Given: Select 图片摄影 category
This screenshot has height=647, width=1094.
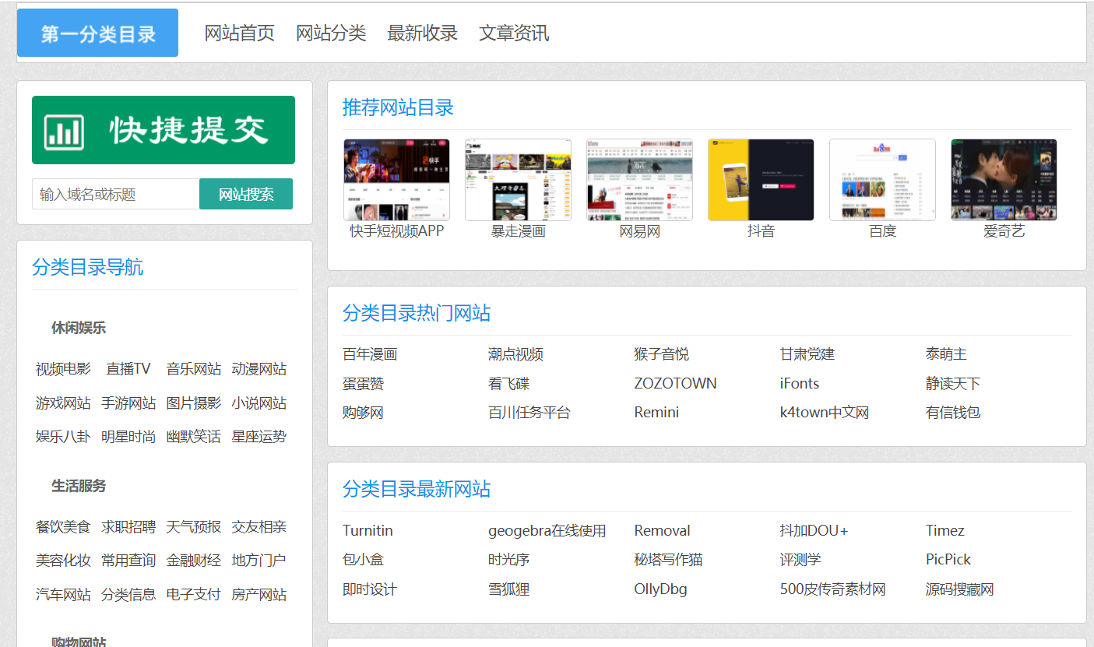Looking at the screenshot, I should tap(193, 403).
